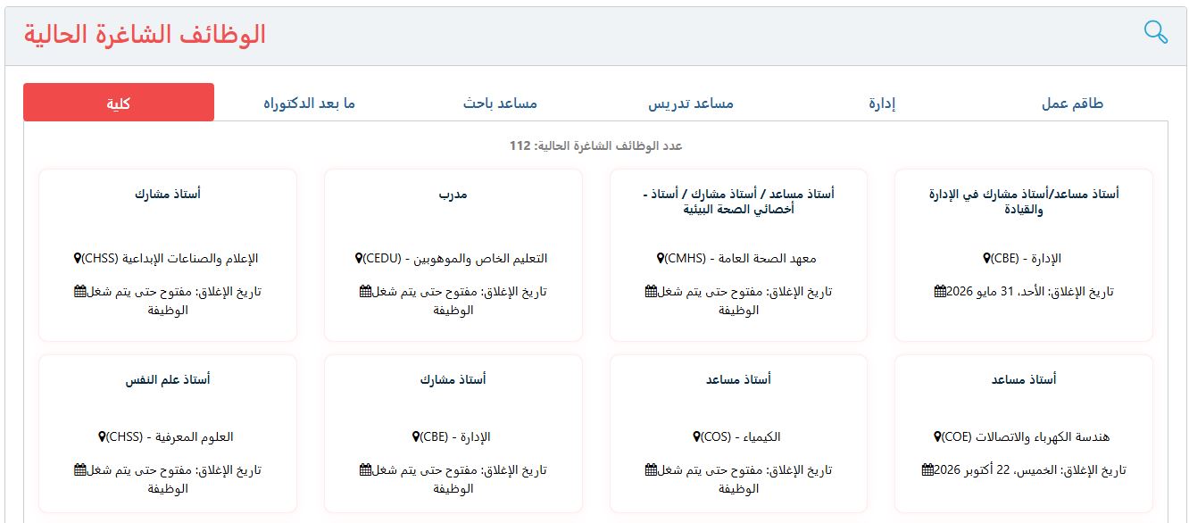
Task: Select the مساعد تدريس tab
Action: point(691,104)
